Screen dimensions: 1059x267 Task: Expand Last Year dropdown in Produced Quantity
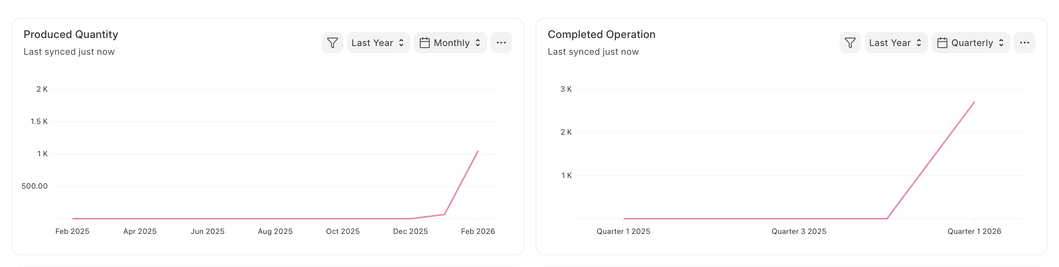click(x=378, y=43)
